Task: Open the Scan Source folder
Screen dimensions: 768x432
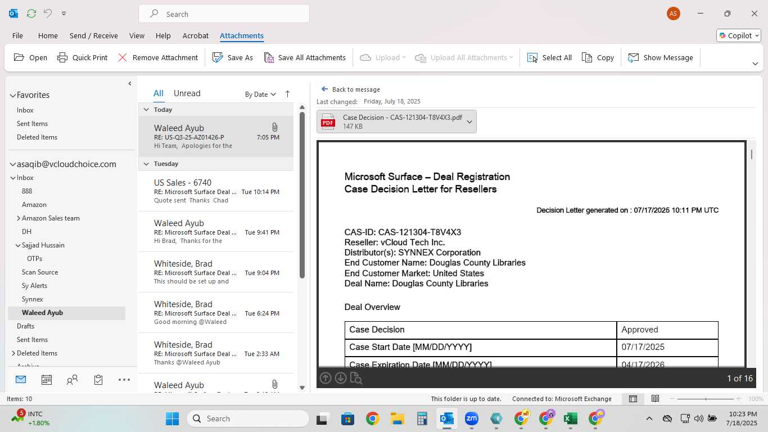Action: click(x=40, y=272)
